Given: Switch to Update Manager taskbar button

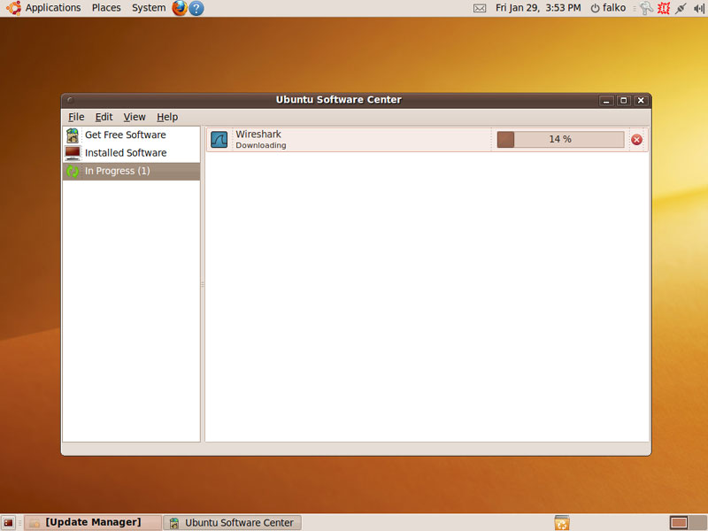Looking at the screenshot, I should coord(93,523).
